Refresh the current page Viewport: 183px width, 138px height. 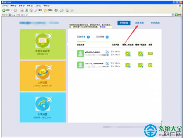27,10
